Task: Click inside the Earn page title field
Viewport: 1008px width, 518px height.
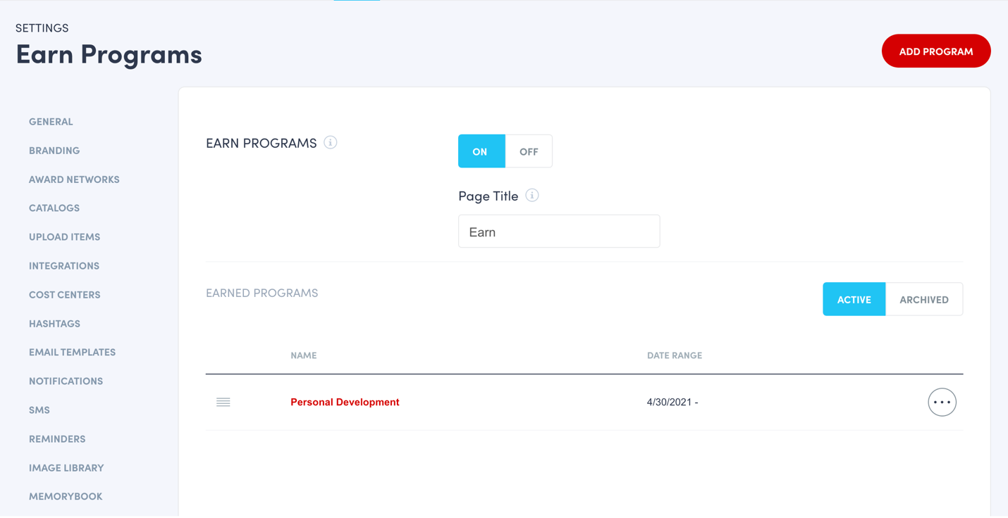Action: [559, 231]
